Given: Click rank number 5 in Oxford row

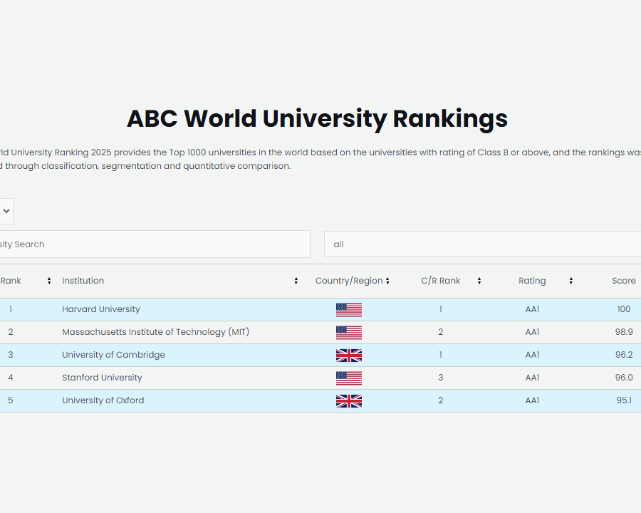Looking at the screenshot, I should (x=11, y=400).
